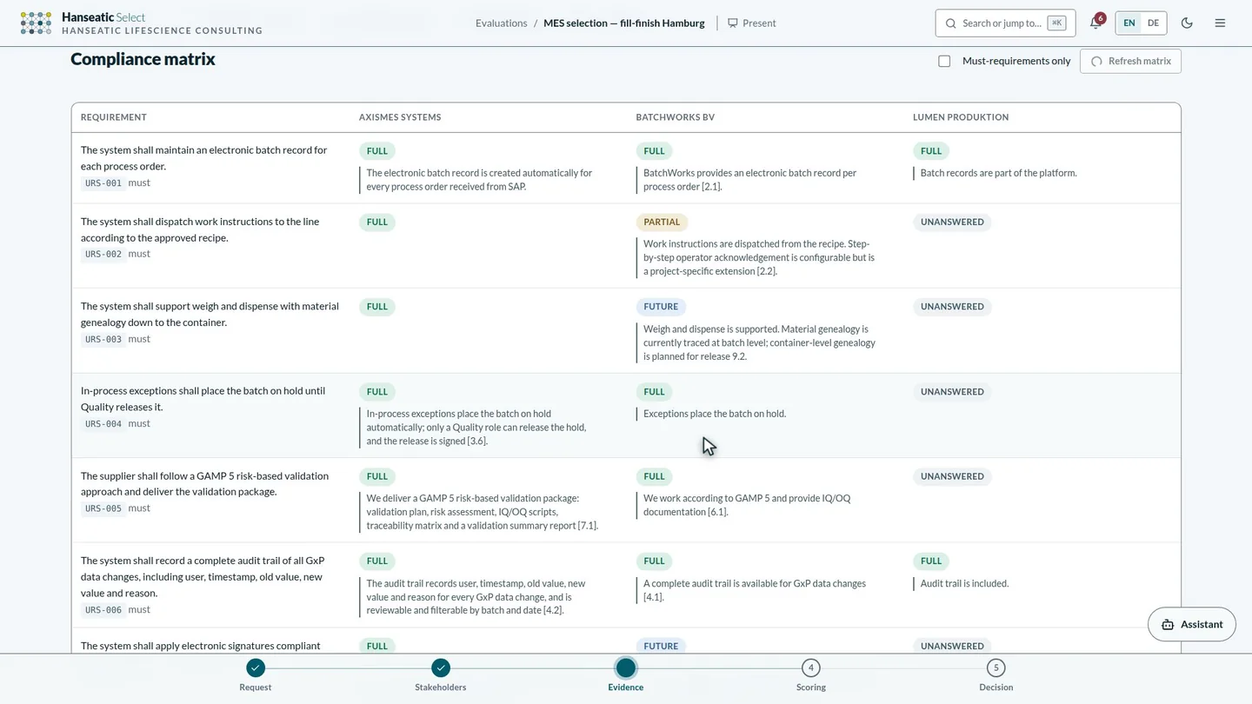Click Axismes answer citing reference [7.1]
The width and height of the screenshot is (1252, 704).
(x=482, y=512)
